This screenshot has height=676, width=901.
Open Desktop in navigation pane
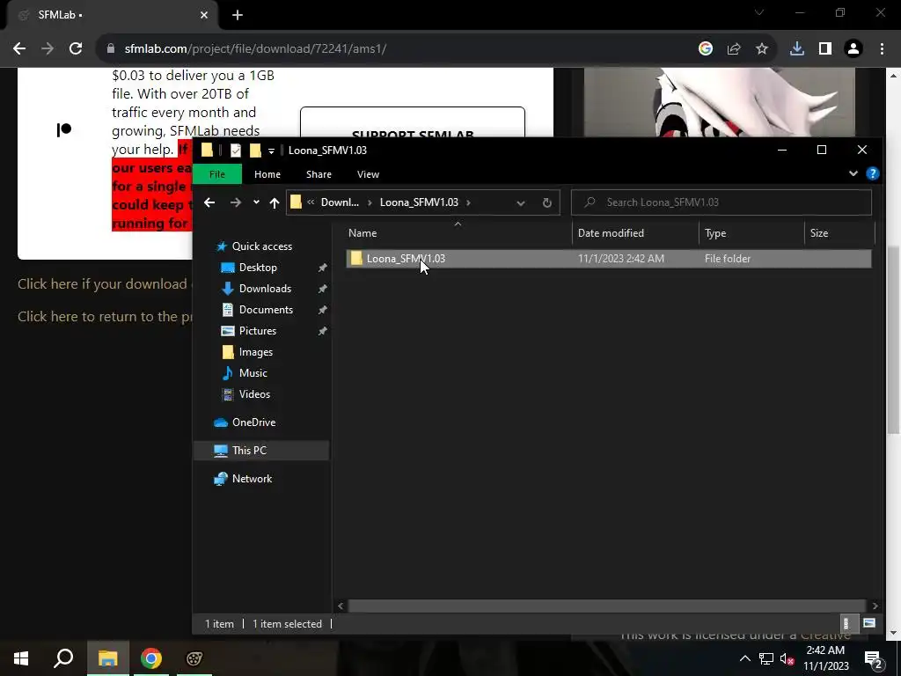click(258, 268)
